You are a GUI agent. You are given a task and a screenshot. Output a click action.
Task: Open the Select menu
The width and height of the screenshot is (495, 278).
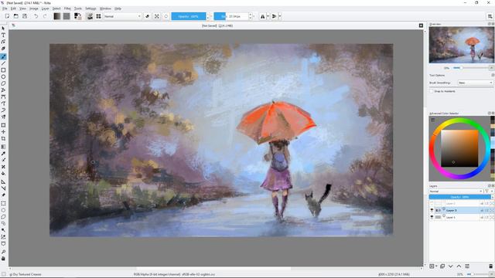click(56, 8)
